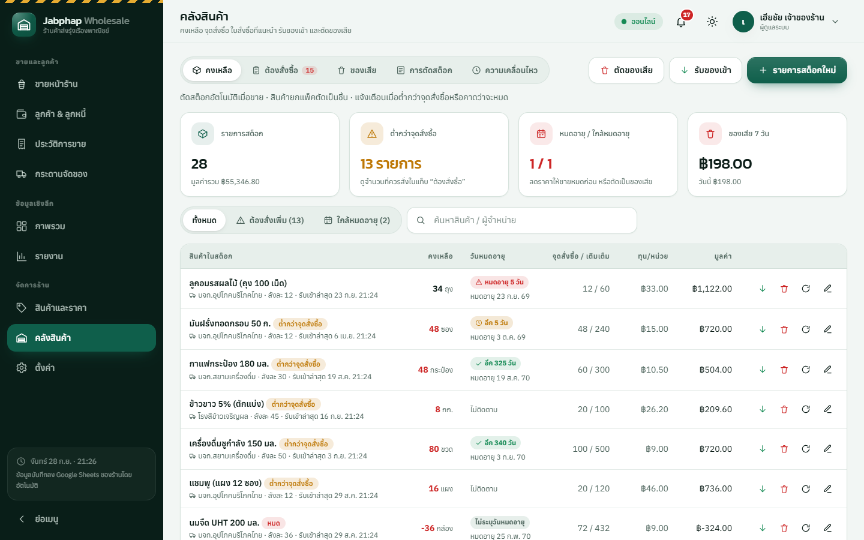Click refresh icon for กาแฟกระป๋อง row
The height and width of the screenshot is (540, 864).
click(806, 370)
